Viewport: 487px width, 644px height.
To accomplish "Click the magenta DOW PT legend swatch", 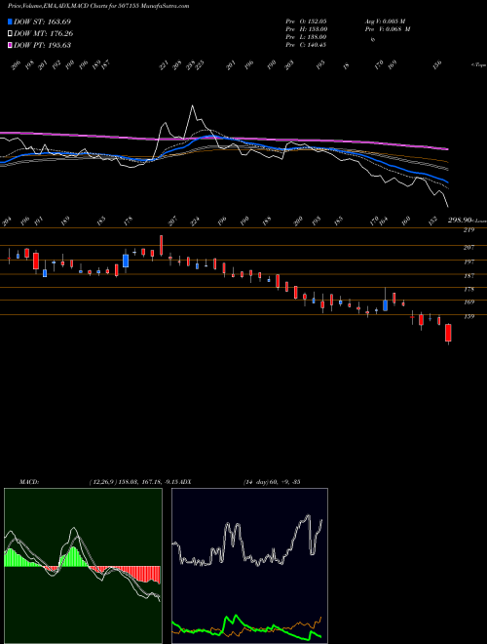I will point(10,45).
